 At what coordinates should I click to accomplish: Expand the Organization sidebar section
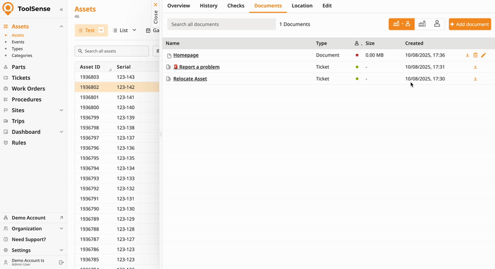[x=61, y=229]
